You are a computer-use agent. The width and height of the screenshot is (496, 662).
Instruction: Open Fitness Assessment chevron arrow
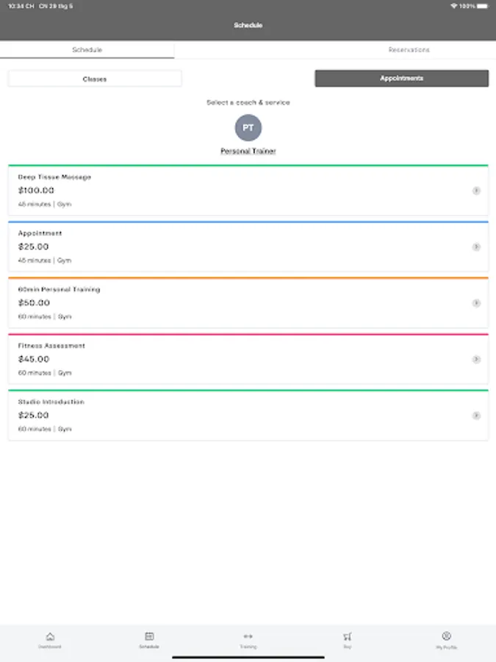click(x=476, y=360)
